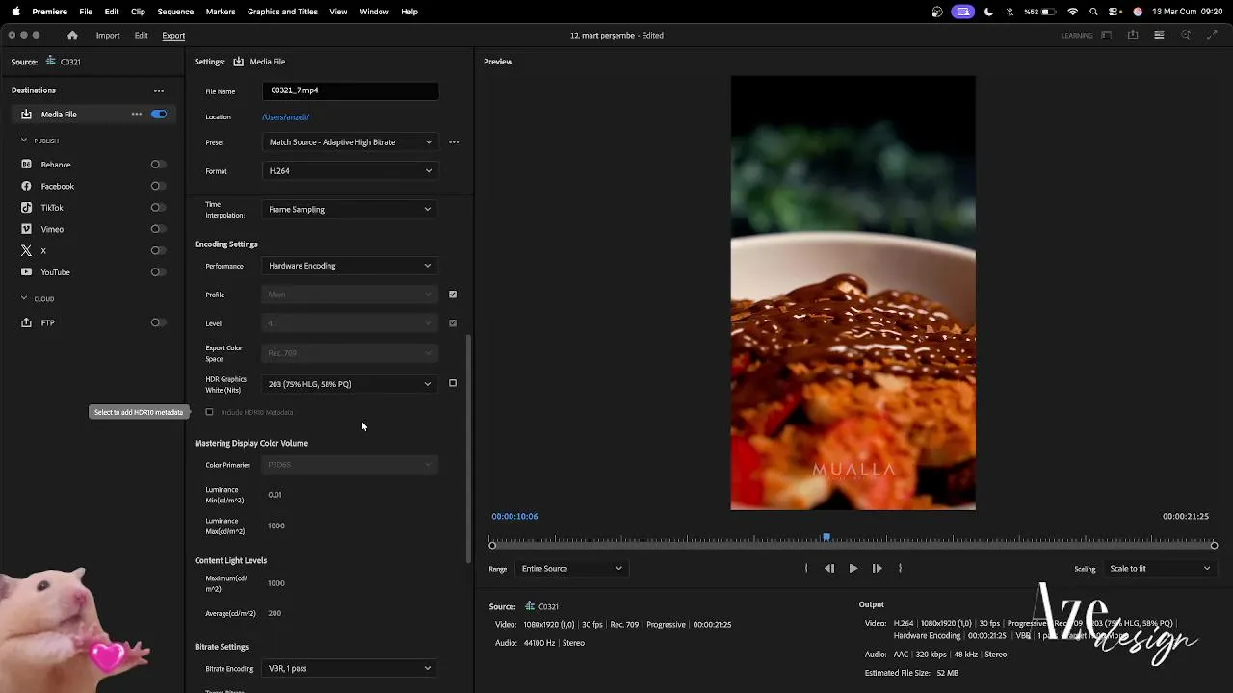
Task: Click the header search icon
Action: coord(1186,36)
